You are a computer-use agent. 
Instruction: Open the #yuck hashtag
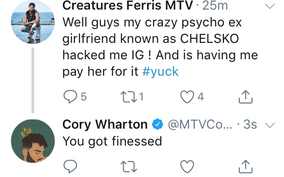160,72
